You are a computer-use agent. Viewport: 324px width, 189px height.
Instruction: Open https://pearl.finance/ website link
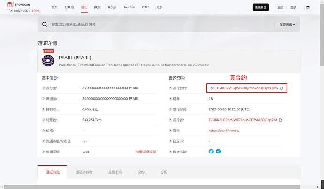224,131
